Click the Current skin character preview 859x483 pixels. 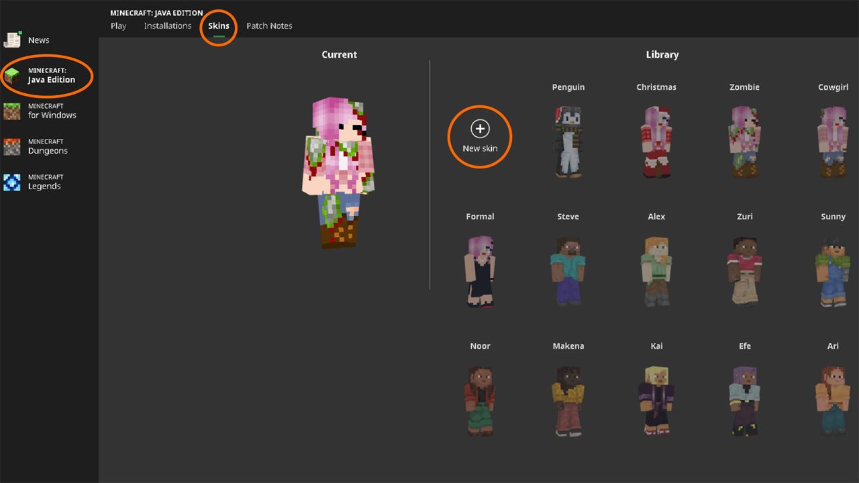339,172
